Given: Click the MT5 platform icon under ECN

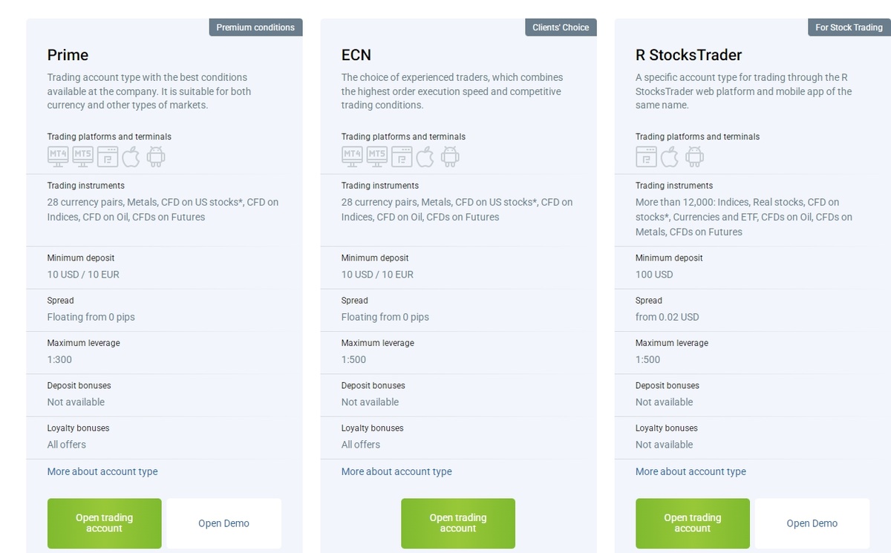Looking at the screenshot, I should [377, 156].
